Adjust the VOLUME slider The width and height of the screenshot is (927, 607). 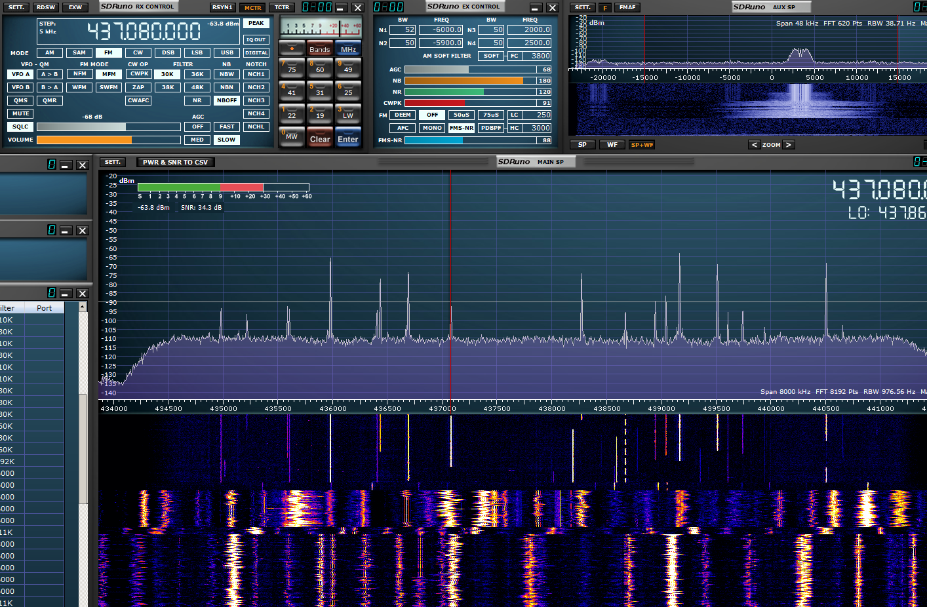pyautogui.click(x=109, y=140)
